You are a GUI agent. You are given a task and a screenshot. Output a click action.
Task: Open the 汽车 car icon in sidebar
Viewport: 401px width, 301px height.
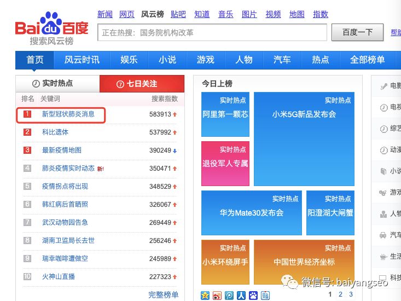tap(383, 235)
